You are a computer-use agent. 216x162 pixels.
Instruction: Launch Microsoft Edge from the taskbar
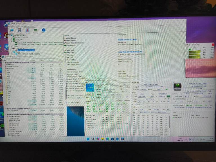pyautogui.click(x=108, y=139)
